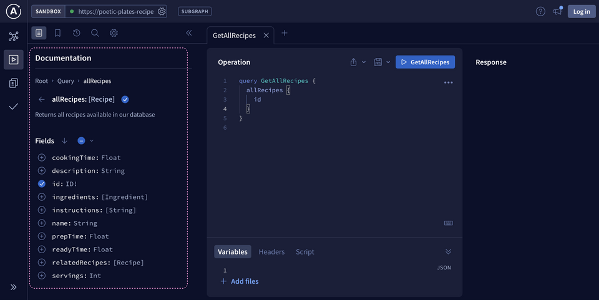Click the allRecipes breadcrumb
599x300 pixels.
97,81
